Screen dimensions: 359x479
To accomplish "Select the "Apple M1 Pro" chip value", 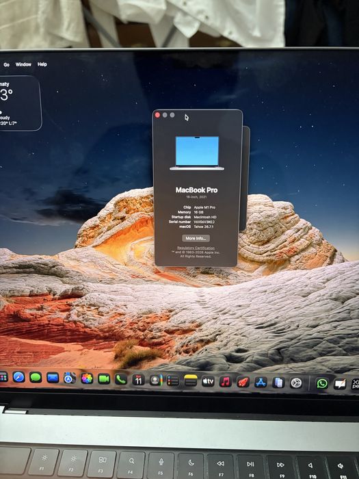I will point(204,207).
